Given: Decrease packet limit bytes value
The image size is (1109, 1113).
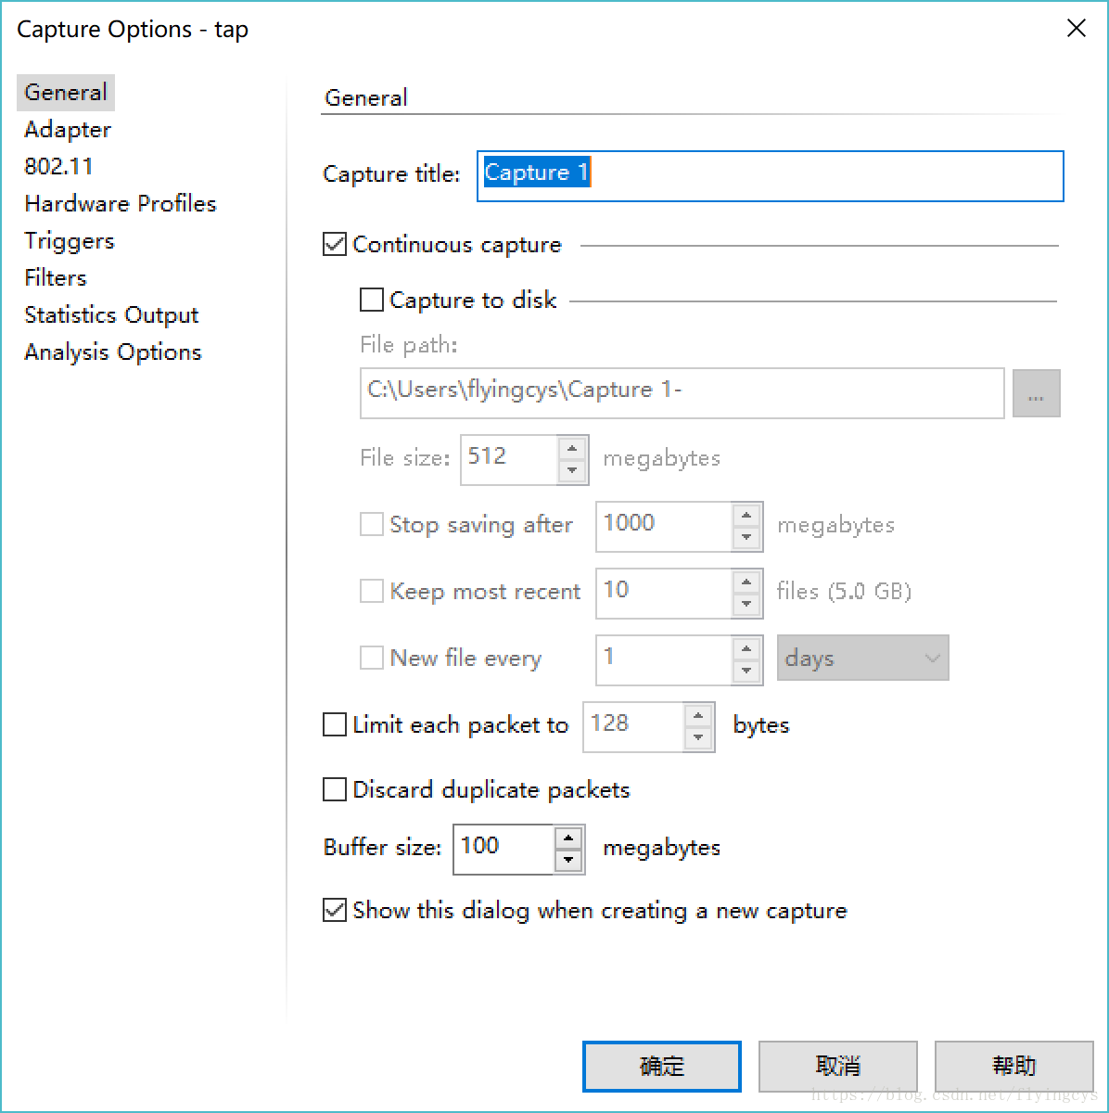Looking at the screenshot, I should [x=698, y=738].
